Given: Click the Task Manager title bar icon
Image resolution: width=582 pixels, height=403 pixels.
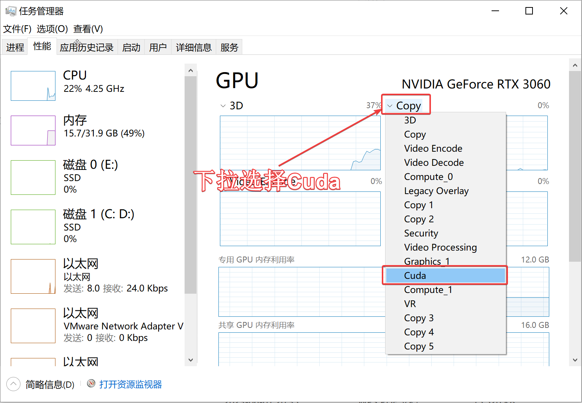Looking at the screenshot, I should [x=11, y=11].
